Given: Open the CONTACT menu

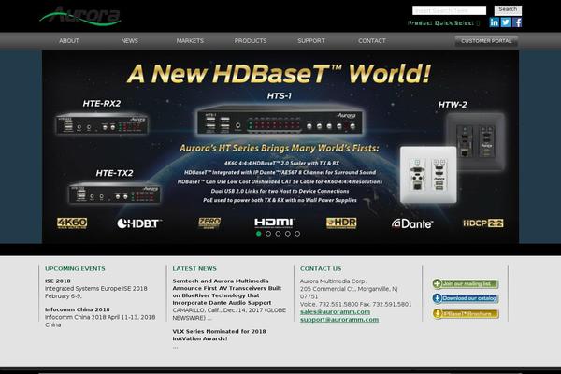Looking at the screenshot, I should (x=372, y=41).
